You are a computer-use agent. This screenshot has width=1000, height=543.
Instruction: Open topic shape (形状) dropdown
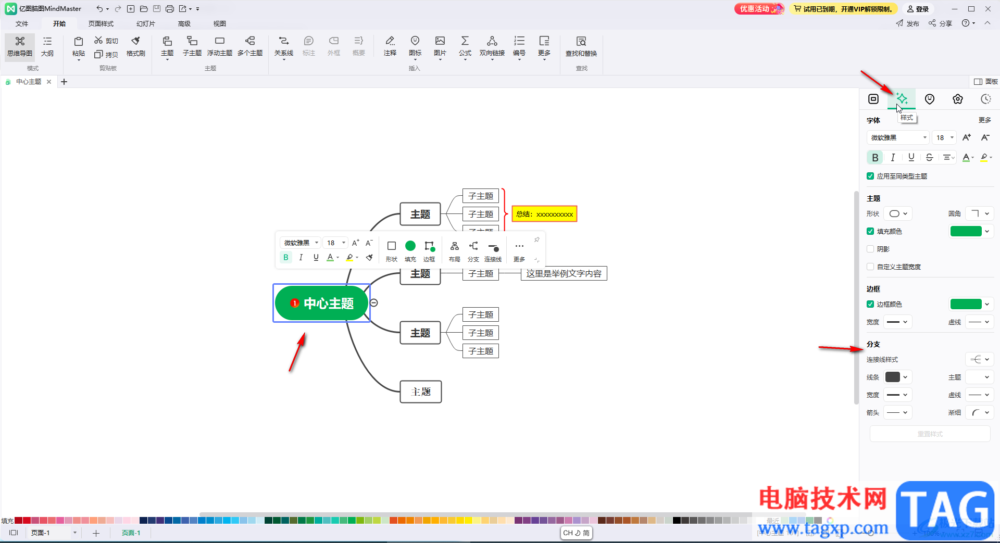click(x=898, y=213)
